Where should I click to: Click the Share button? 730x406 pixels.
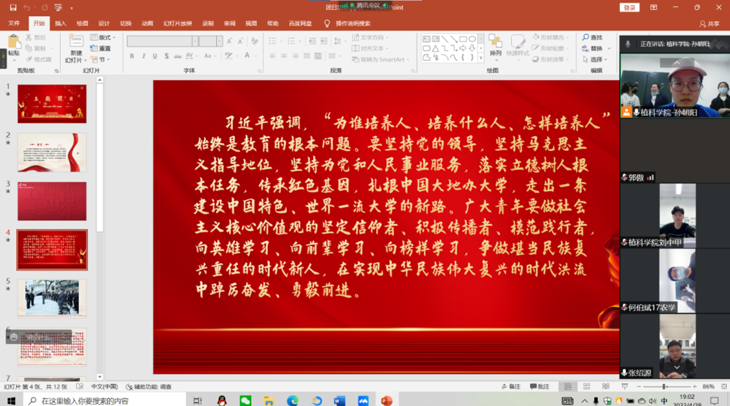pos(710,23)
